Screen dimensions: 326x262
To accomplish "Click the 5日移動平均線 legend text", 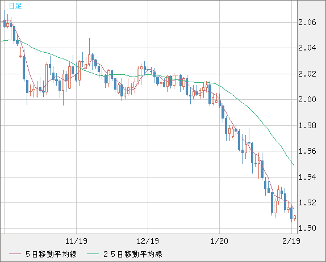I will point(51,254).
